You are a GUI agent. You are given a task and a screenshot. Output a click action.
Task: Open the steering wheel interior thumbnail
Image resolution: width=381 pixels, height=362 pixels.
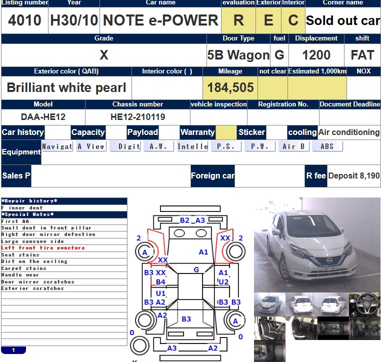[x=364, y=304]
